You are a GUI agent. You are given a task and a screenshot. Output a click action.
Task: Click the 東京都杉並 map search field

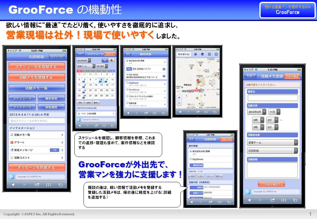pyautogui.click(x=184, y=54)
